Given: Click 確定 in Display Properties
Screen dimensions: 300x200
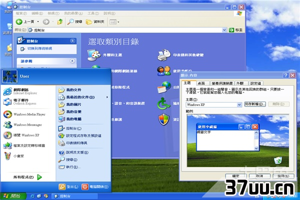Looking at the screenshot, I should pos(235,176).
